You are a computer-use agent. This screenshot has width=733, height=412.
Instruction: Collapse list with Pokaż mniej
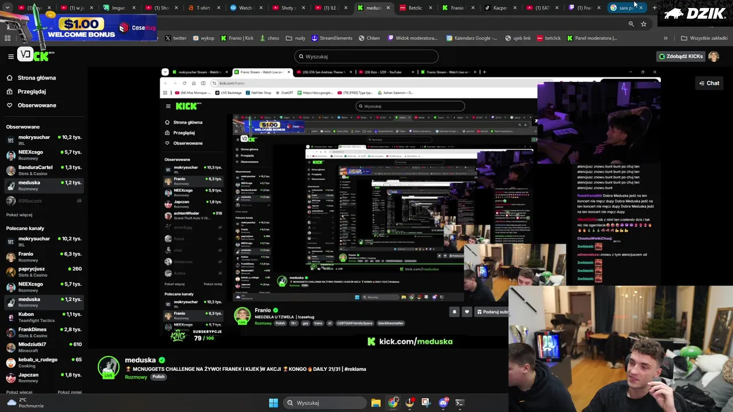click(69, 392)
